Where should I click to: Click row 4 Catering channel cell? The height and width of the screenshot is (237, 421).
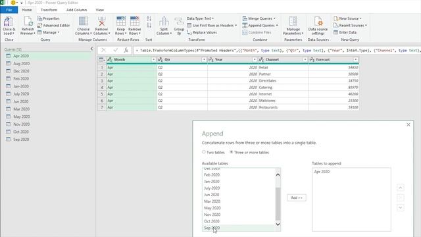(284, 88)
